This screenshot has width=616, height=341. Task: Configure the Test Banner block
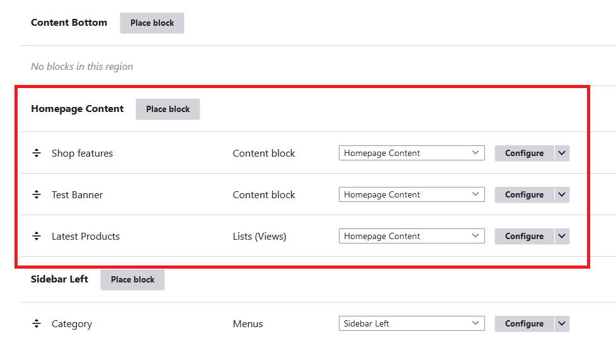(x=524, y=195)
